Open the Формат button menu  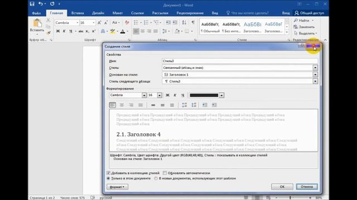coord(118,187)
